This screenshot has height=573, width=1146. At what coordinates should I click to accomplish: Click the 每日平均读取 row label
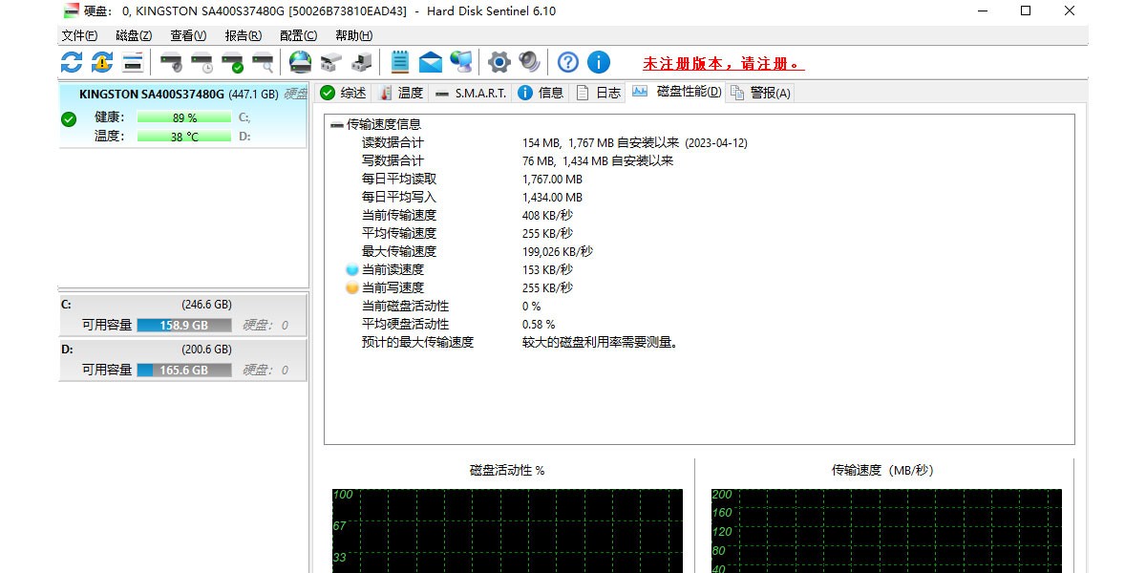coord(399,179)
